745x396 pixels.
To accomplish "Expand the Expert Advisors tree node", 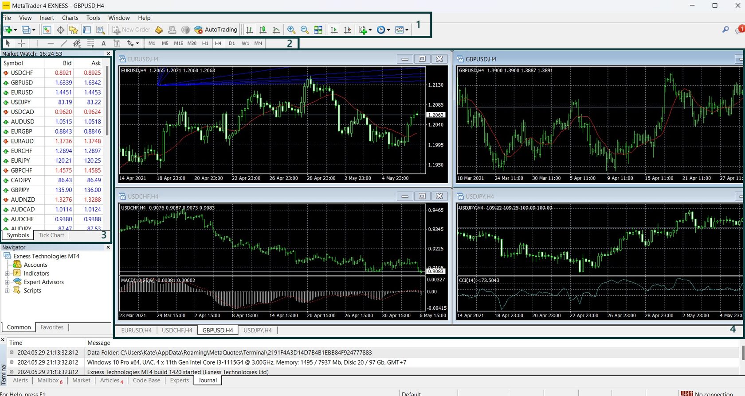I will (7, 282).
